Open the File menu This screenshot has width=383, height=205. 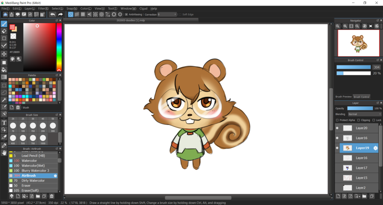5,9
